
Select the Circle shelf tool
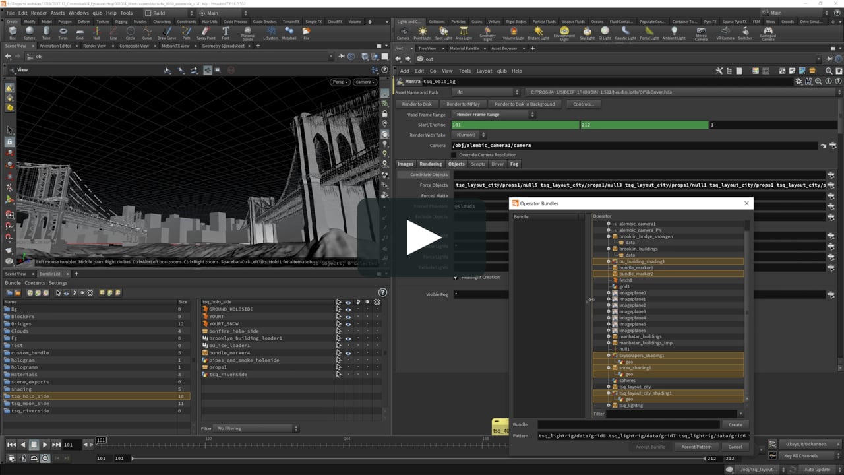[x=131, y=33]
